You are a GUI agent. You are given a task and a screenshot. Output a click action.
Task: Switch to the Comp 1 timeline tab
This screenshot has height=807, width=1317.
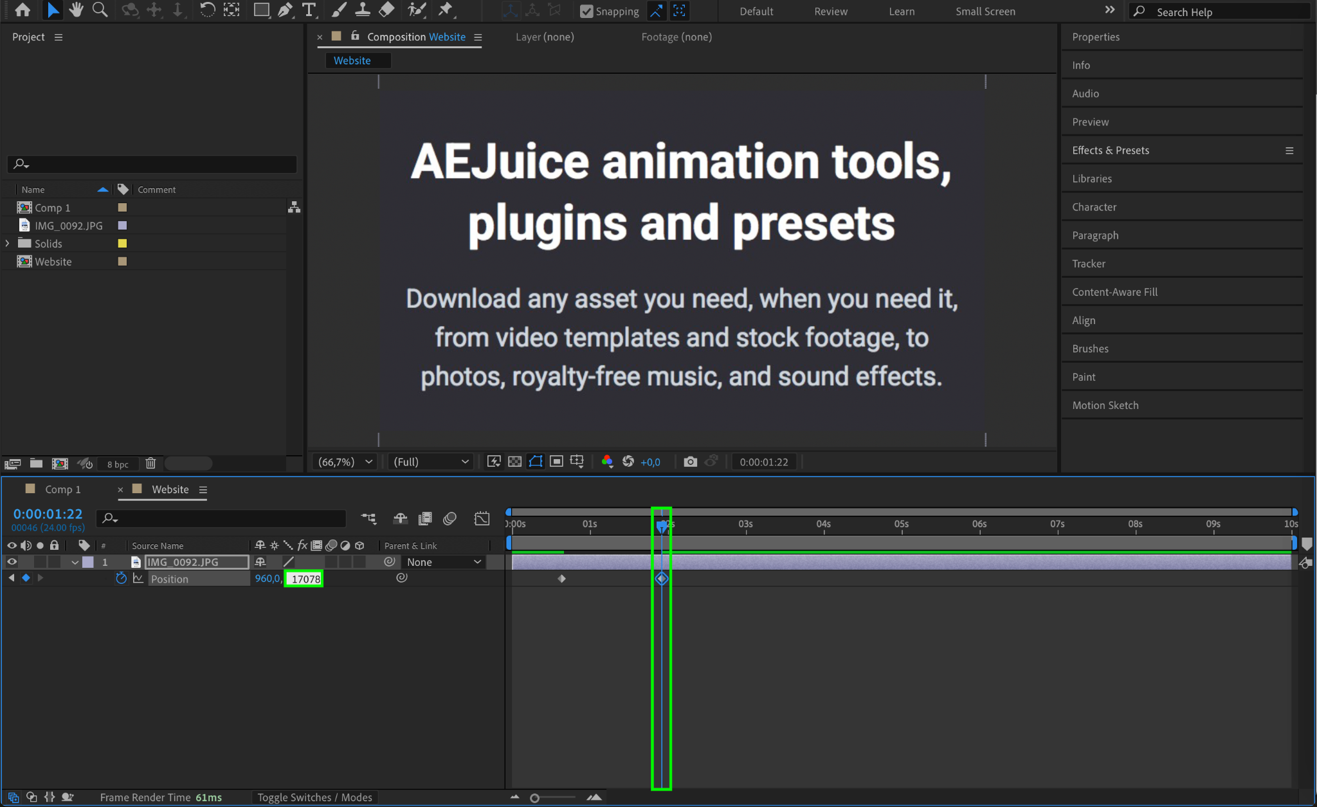(62, 489)
